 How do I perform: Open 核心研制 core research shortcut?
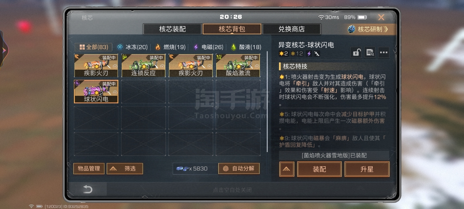(x=368, y=29)
